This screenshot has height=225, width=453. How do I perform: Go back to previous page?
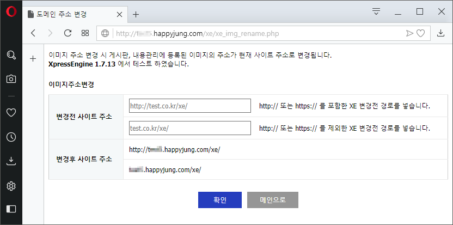33,33
